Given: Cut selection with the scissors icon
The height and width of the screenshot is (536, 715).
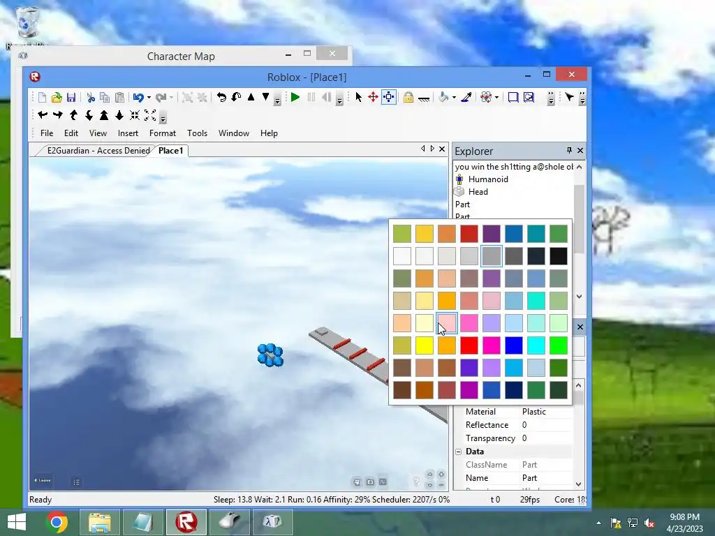Looking at the screenshot, I should [x=91, y=97].
